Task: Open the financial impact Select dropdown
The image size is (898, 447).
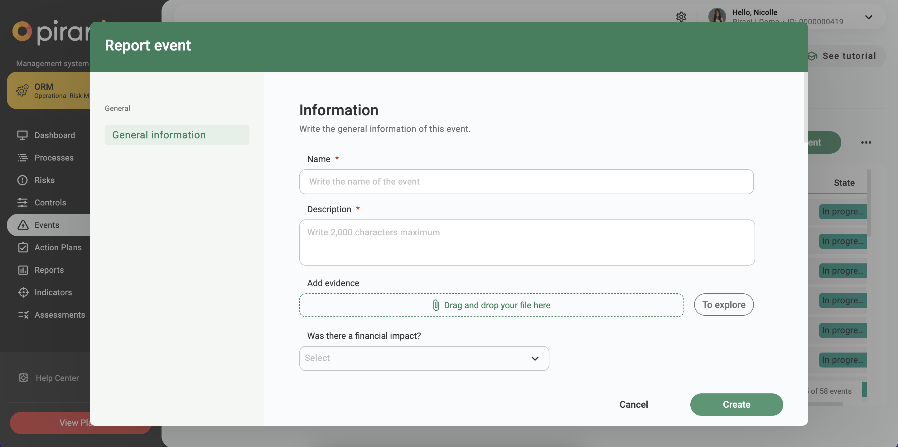Action: pyautogui.click(x=424, y=358)
